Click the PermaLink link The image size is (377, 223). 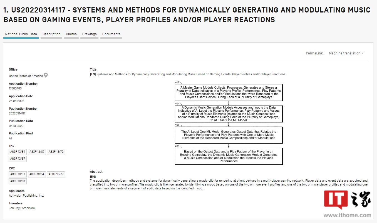click(314, 53)
